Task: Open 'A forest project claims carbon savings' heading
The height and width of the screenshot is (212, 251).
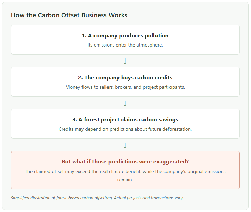Action: (128, 120)
